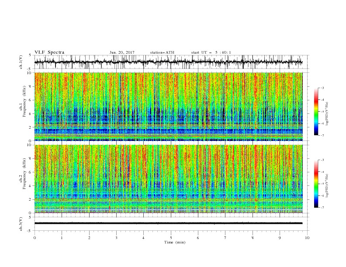Click the "Time (min)" axis label
346x267 pixels.
175,242
